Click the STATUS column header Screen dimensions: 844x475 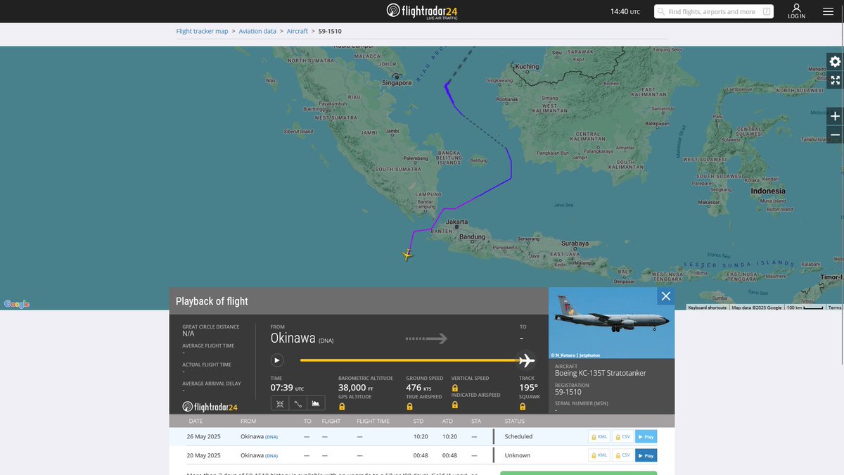(x=515, y=421)
